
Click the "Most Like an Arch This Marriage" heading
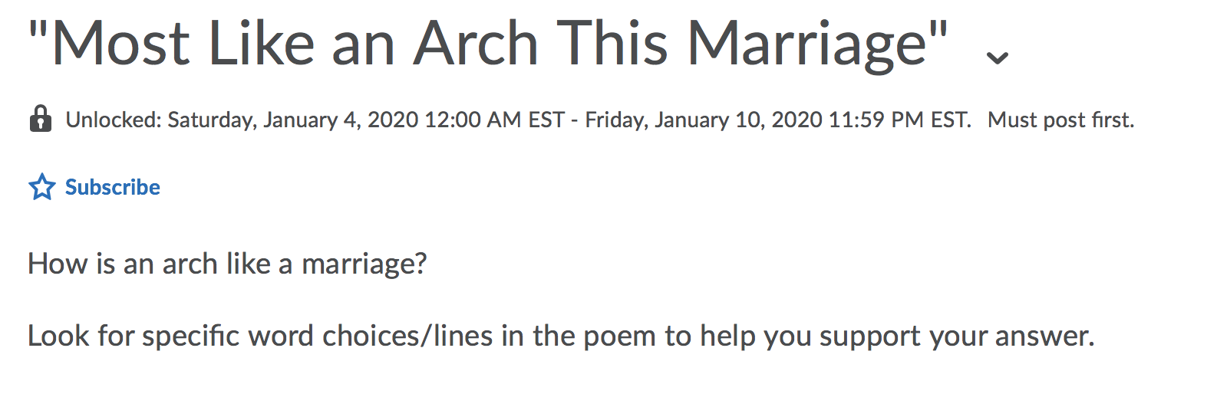point(488,44)
